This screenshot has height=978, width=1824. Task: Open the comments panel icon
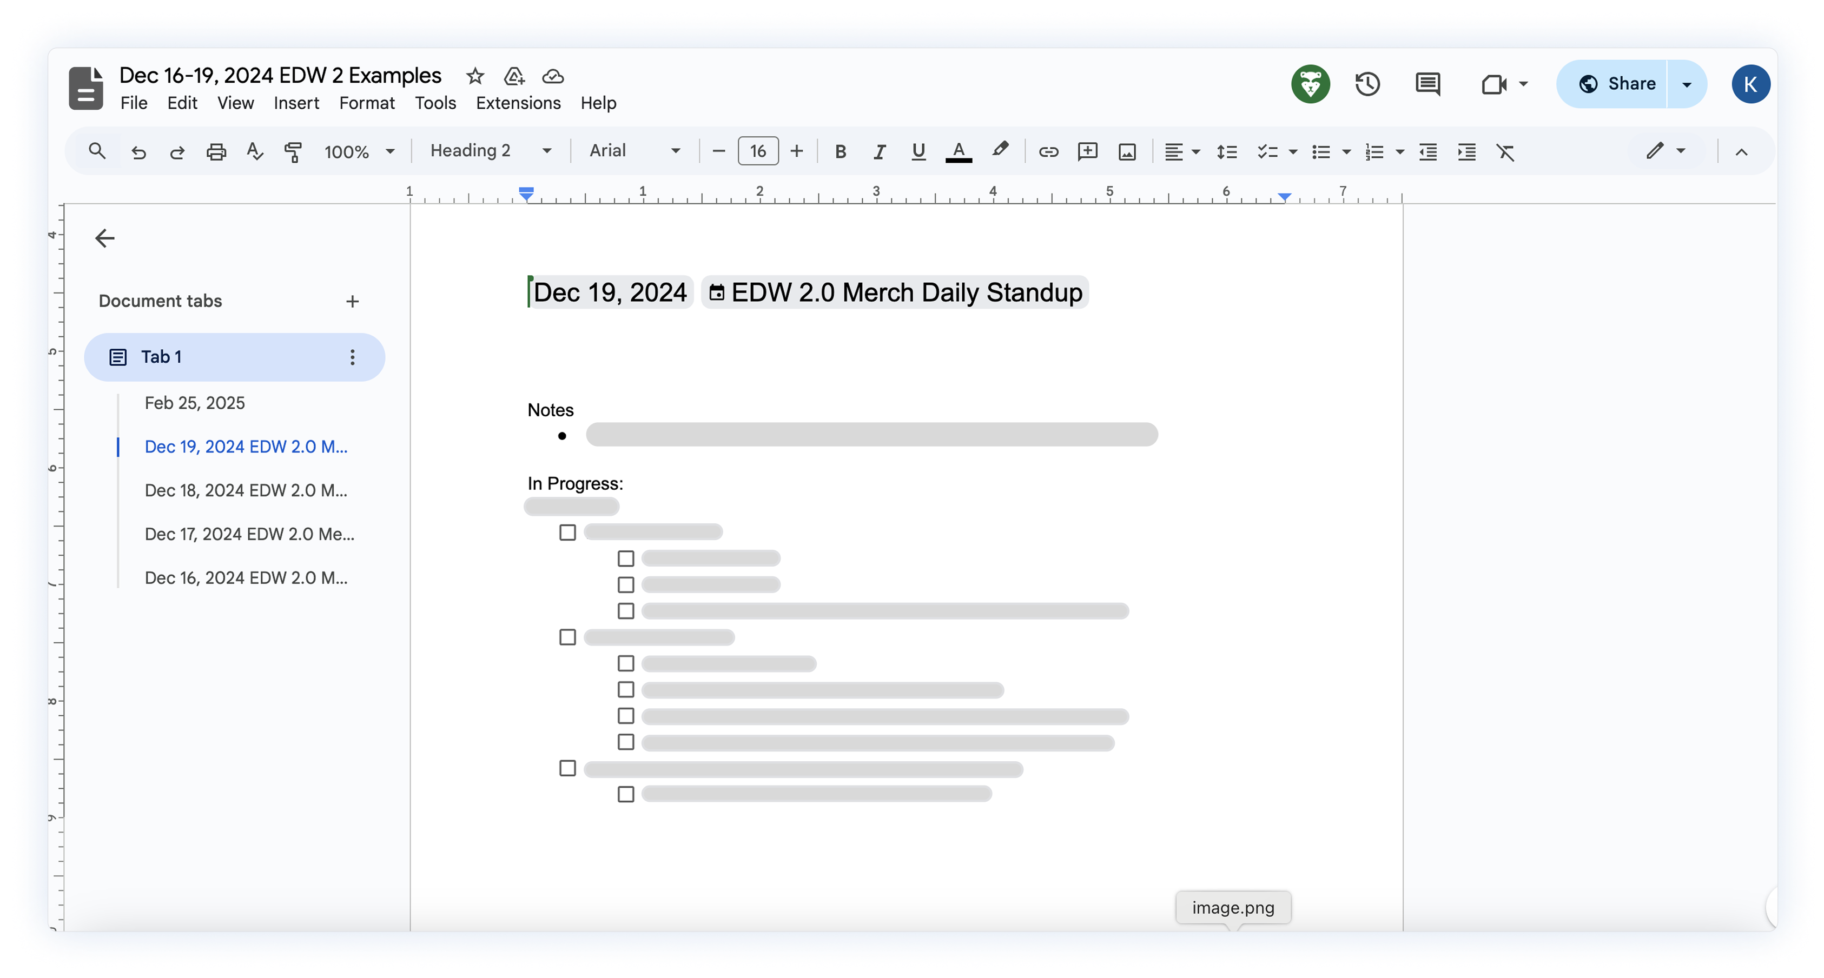1427,84
